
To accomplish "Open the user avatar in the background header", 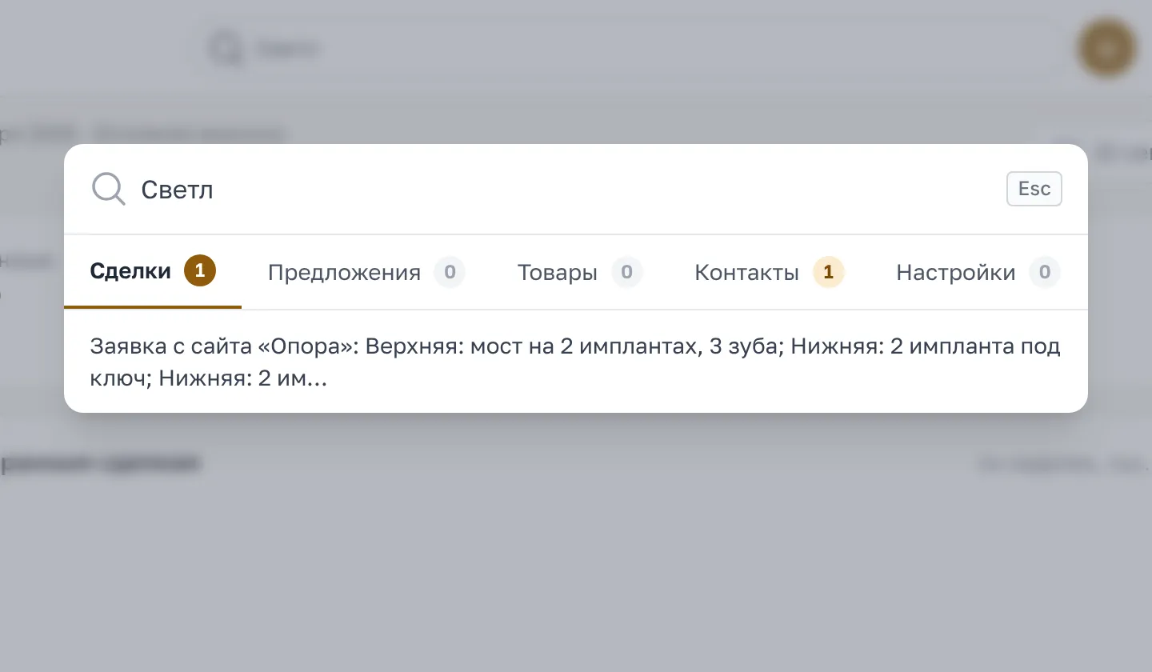I will pyautogui.click(x=1107, y=49).
